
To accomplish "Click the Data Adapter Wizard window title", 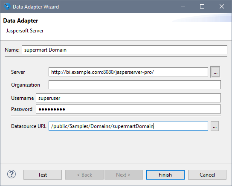I will [x=36, y=7].
